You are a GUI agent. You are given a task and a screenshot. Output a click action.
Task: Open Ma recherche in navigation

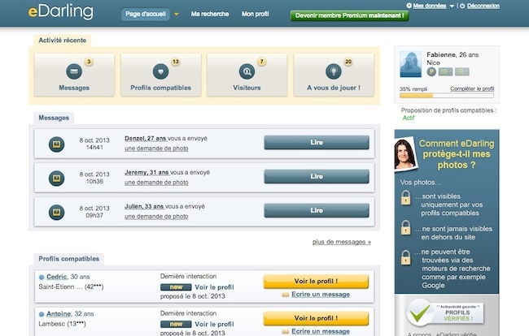pos(210,14)
